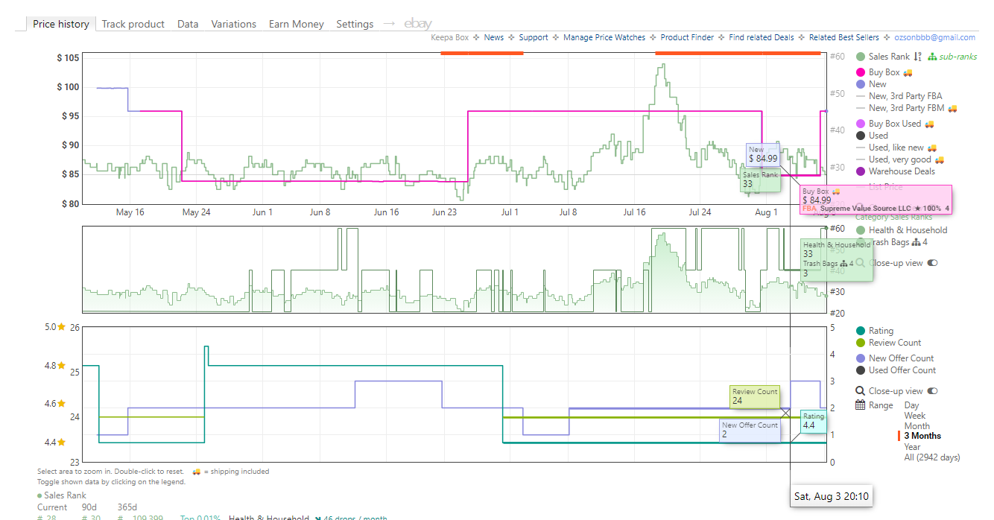Click the shipping included truck icon note
The height and width of the screenshot is (520, 994).
point(197,472)
